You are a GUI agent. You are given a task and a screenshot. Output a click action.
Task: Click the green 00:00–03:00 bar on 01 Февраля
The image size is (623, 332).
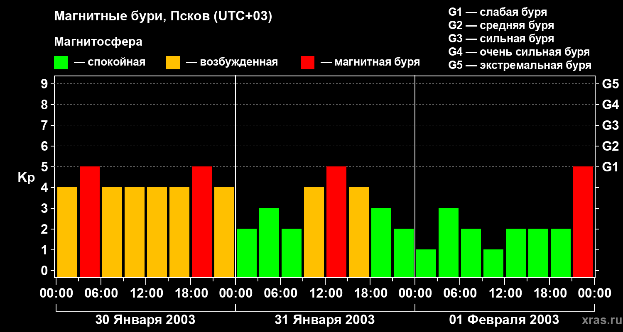426,263
